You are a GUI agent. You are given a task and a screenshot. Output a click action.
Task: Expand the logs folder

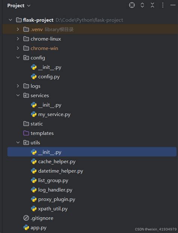(x=18, y=86)
